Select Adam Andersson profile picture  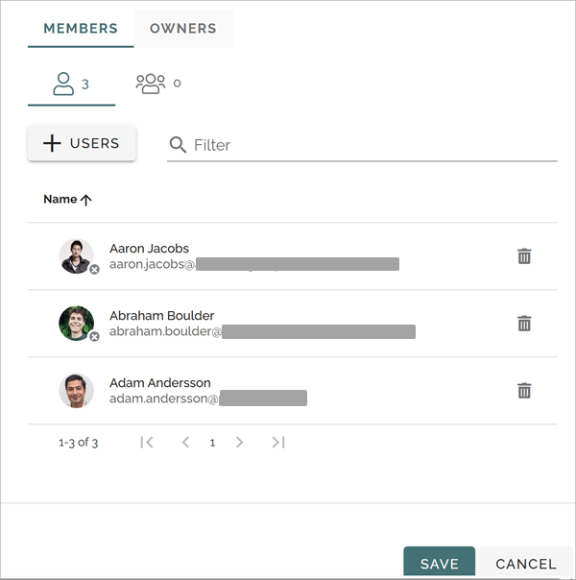76,391
